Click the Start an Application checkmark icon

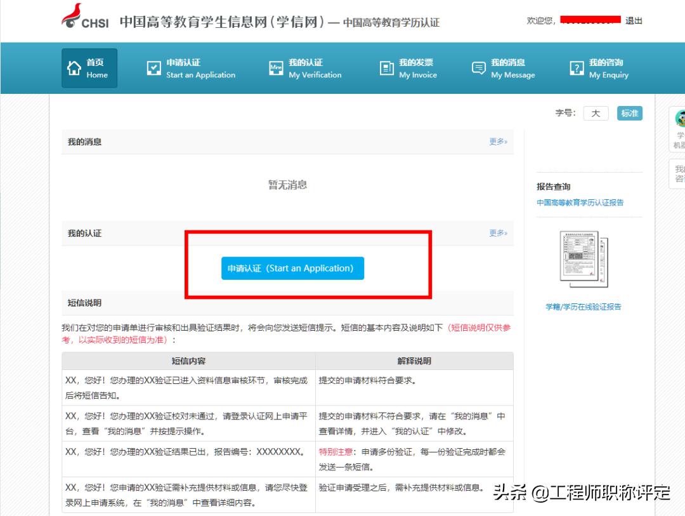pyautogui.click(x=153, y=68)
